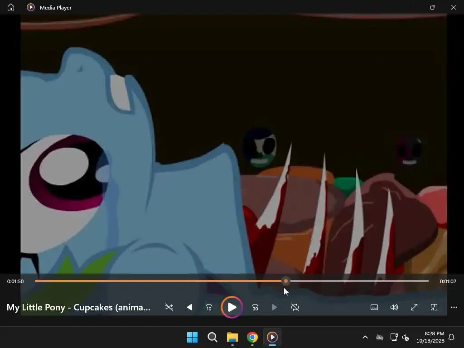Image resolution: width=464 pixels, height=348 pixels.
Task: Open network status tray icon
Action: (394, 337)
